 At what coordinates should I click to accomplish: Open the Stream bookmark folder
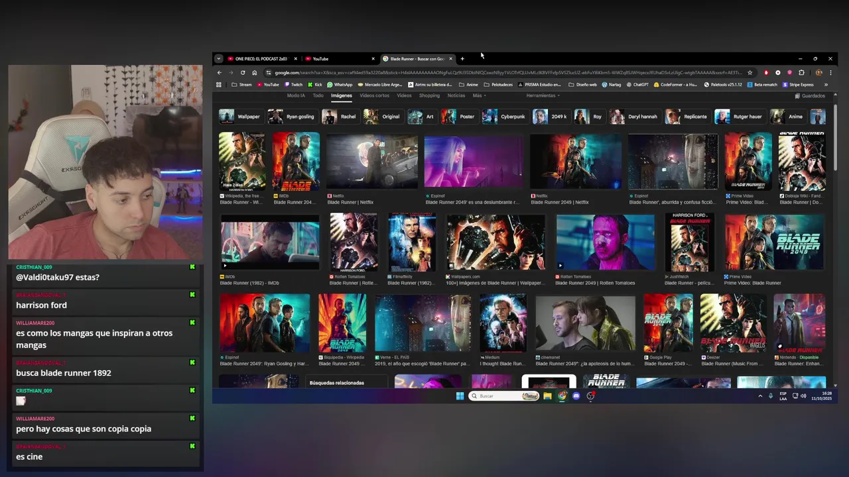pyautogui.click(x=241, y=85)
